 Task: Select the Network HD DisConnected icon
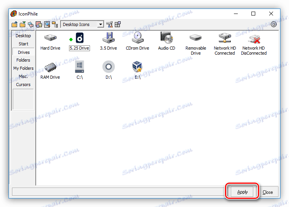coord(254,39)
